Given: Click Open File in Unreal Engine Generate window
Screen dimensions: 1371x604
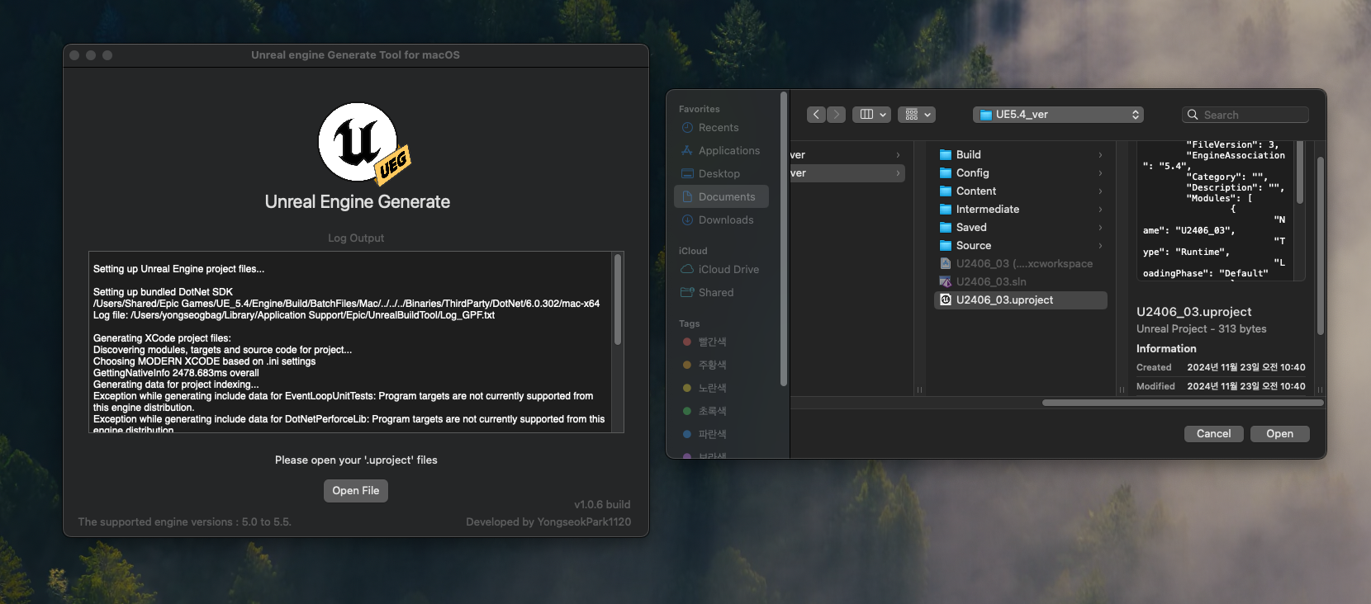Looking at the screenshot, I should tap(356, 491).
